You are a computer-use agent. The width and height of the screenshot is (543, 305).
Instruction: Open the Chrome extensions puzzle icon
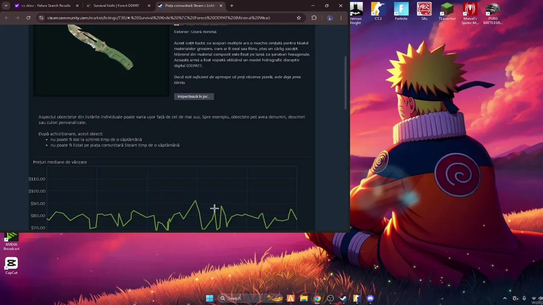(x=314, y=18)
